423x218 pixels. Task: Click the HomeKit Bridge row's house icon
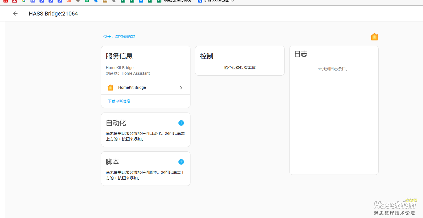coord(110,87)
